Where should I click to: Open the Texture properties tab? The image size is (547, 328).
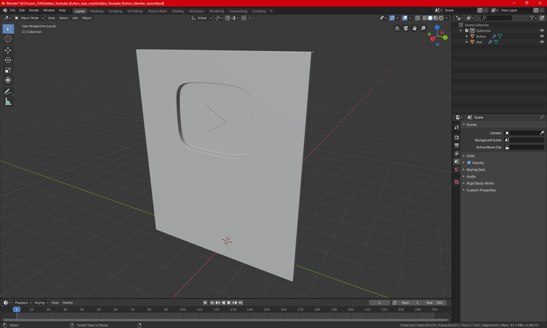pyautogui.click(x=457, y=182)
